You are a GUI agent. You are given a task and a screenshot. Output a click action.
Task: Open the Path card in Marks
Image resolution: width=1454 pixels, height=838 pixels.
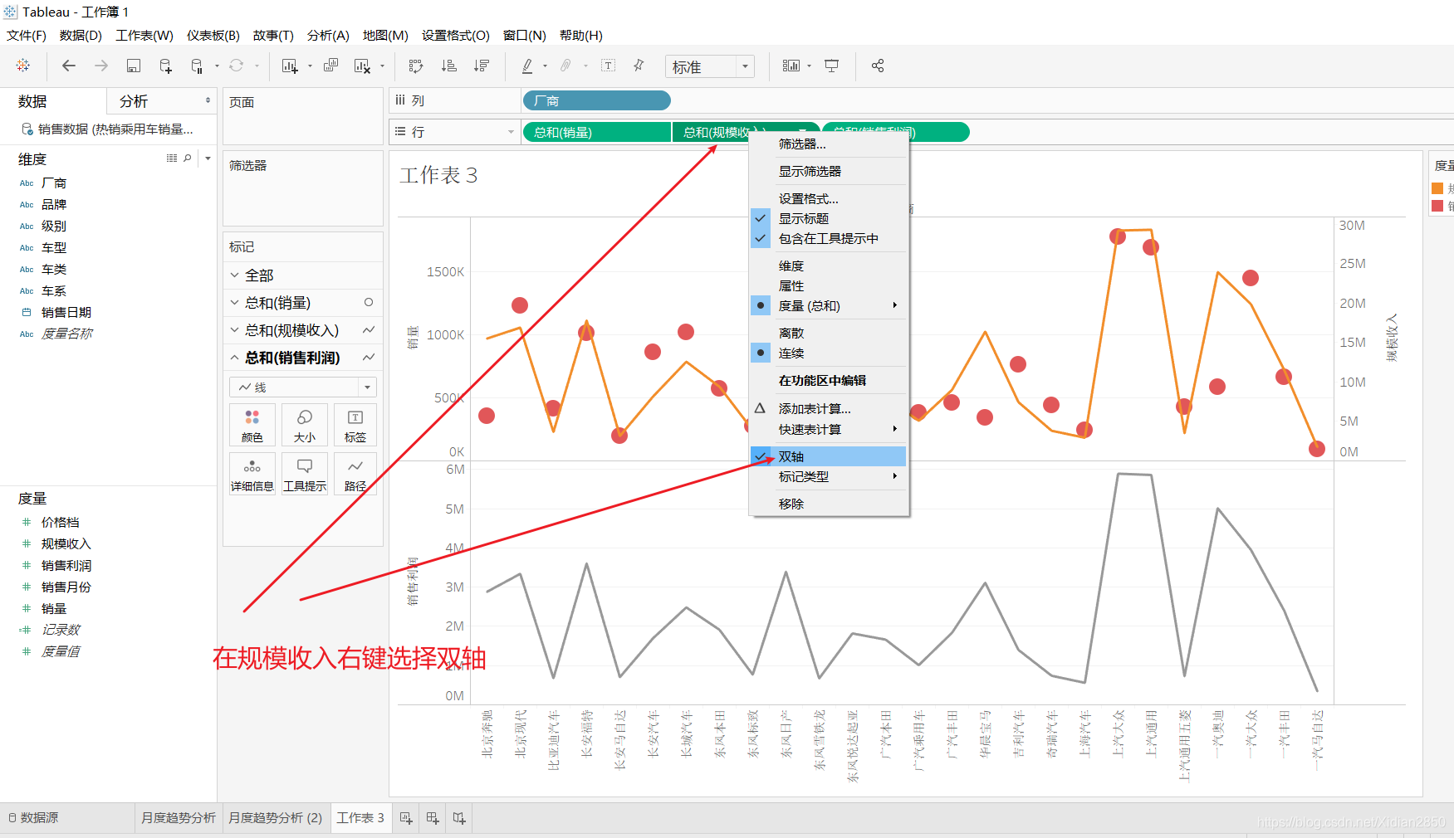point(355,474)
